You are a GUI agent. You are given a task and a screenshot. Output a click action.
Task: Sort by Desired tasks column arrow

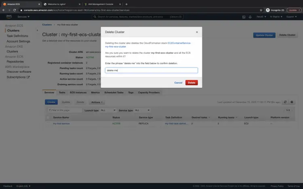[x=209, y=118]
